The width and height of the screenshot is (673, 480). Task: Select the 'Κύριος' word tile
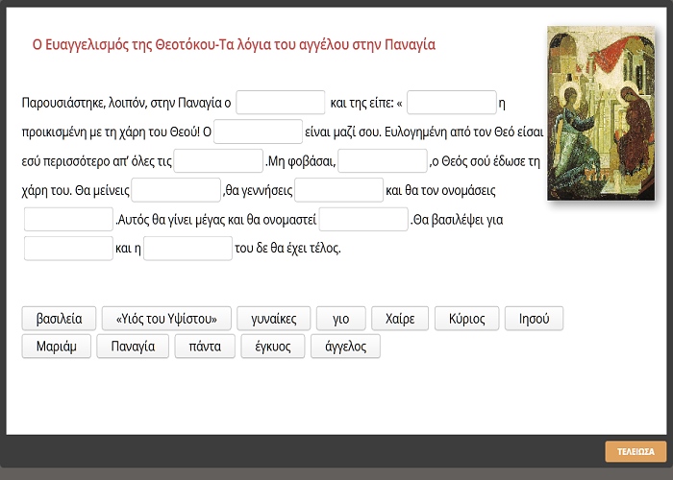[x=467, y=318]
